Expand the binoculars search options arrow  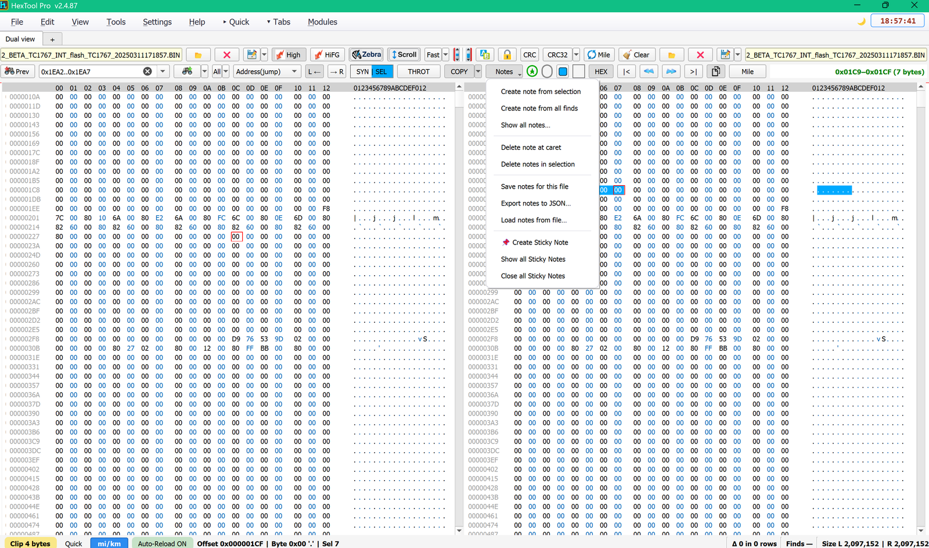coord(204,71)
